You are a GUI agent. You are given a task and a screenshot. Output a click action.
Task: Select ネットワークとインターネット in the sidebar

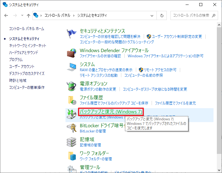click(28, 45)
